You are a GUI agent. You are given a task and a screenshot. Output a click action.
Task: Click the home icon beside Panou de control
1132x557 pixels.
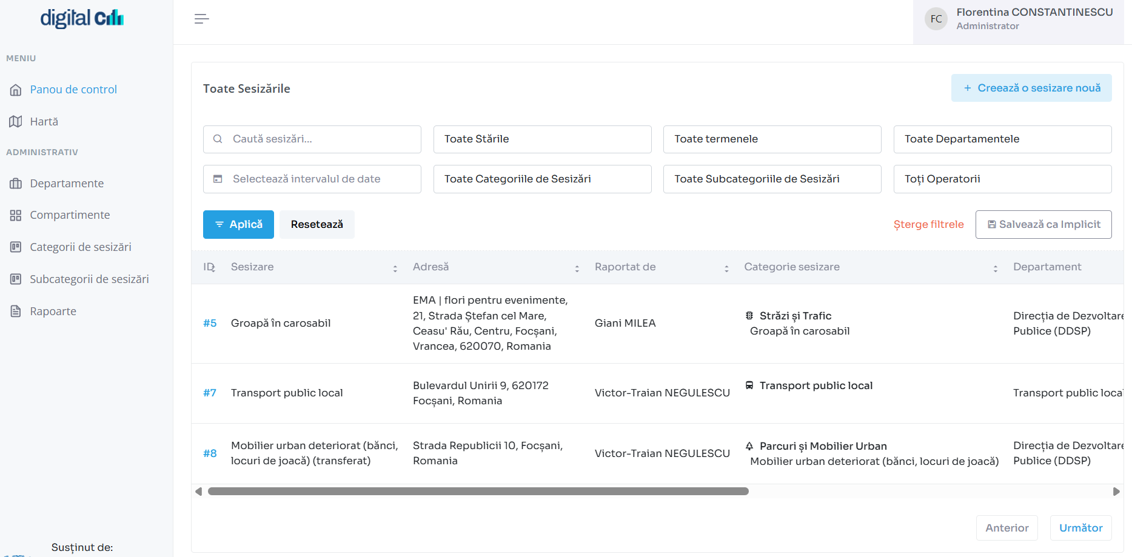(16, 90)
